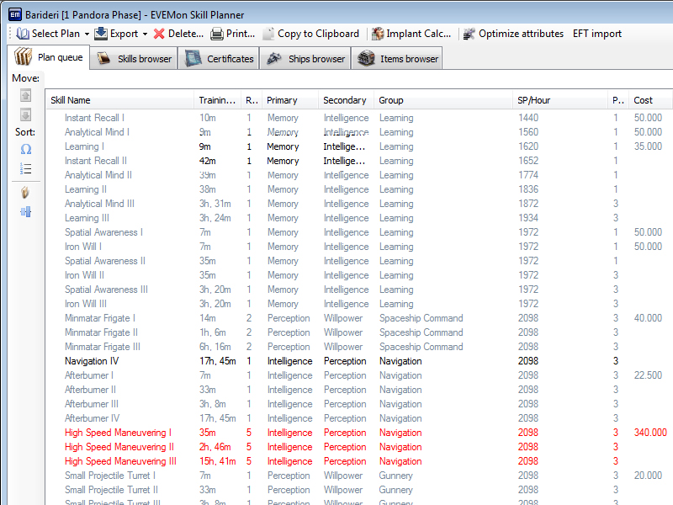Viewport: 673px width, 505px height.
Task: Select Small Projectile Turret II row
Action: click(359, 490)
